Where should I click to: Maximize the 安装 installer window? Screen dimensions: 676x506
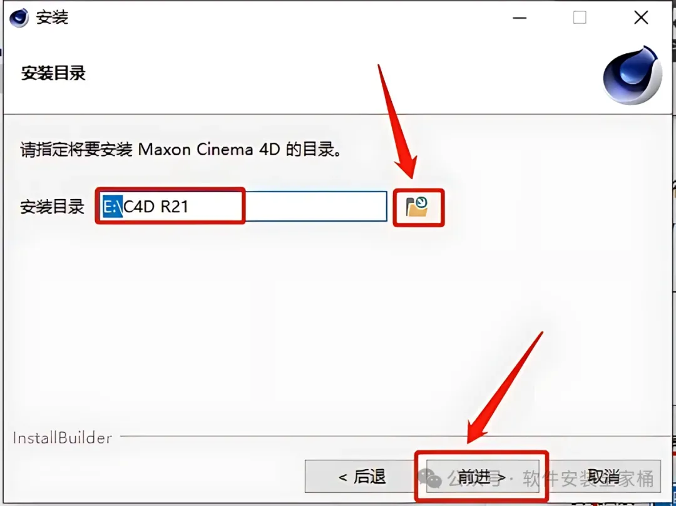(580, 18)
